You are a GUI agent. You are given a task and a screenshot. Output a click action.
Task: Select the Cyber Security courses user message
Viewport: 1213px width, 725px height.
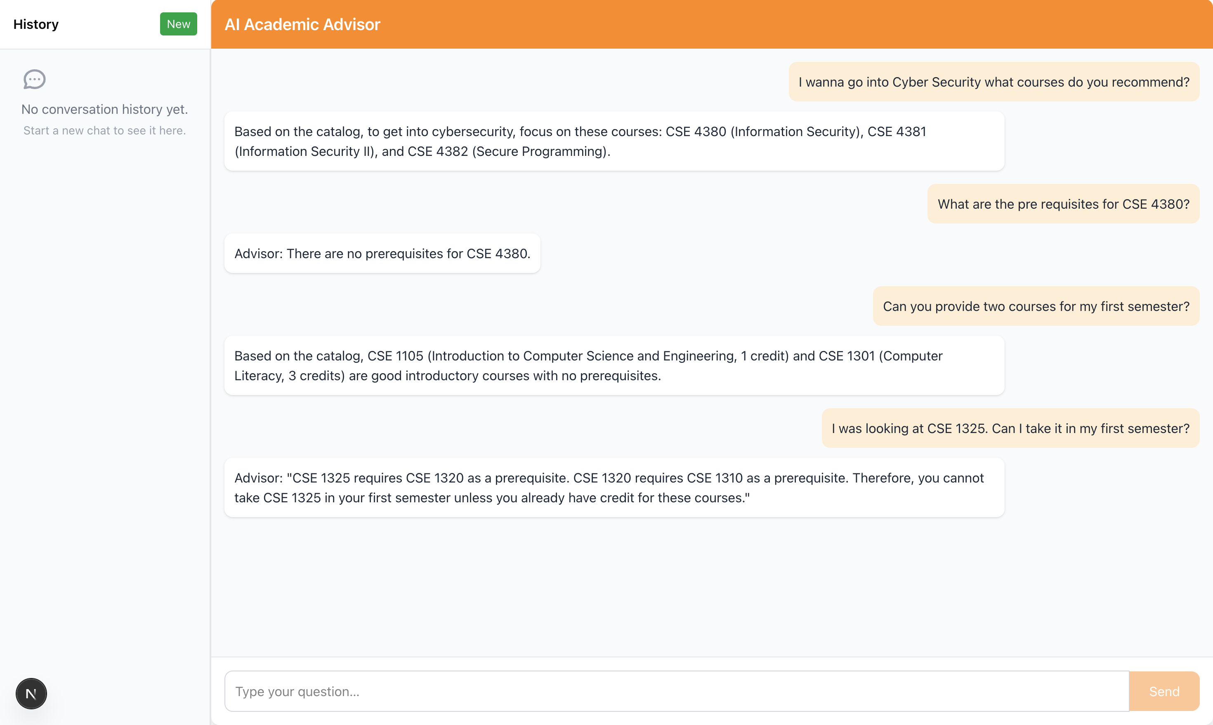click(x=994, y=82)
